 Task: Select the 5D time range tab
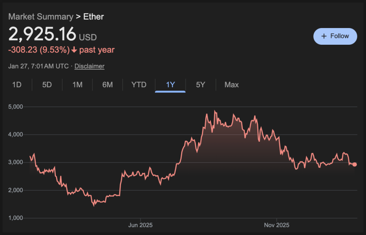(47, 85)
